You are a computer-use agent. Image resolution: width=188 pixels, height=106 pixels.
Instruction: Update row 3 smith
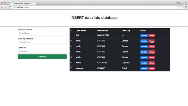click(144, 47)
